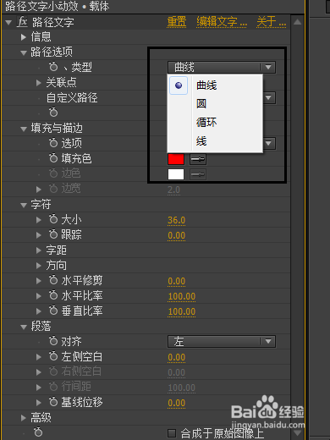This screenshot has height=440, width=330.
Task: Toggle stopwatch for 填充色 property
Action: coord(53,158)
